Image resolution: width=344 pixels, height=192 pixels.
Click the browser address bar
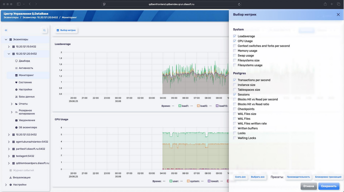tap(172, 4)
